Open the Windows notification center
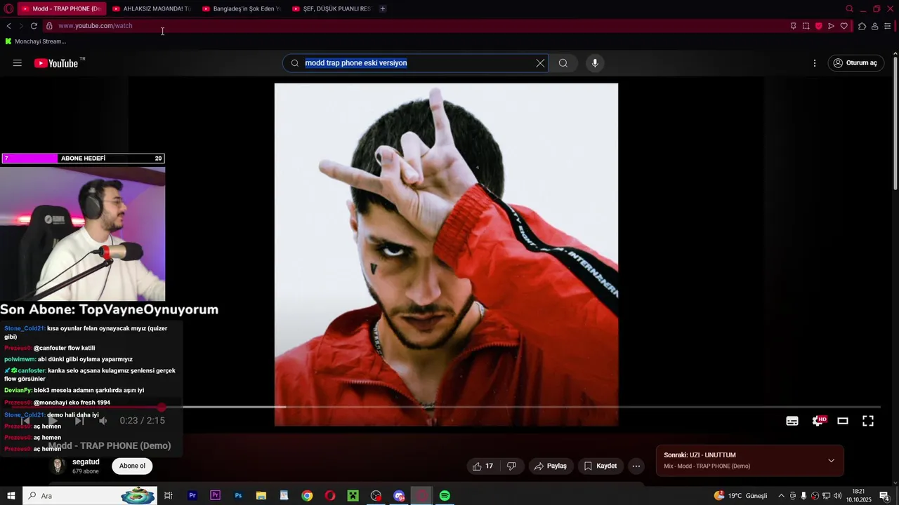This screenshot has height=505, width=899. point(885,496)
